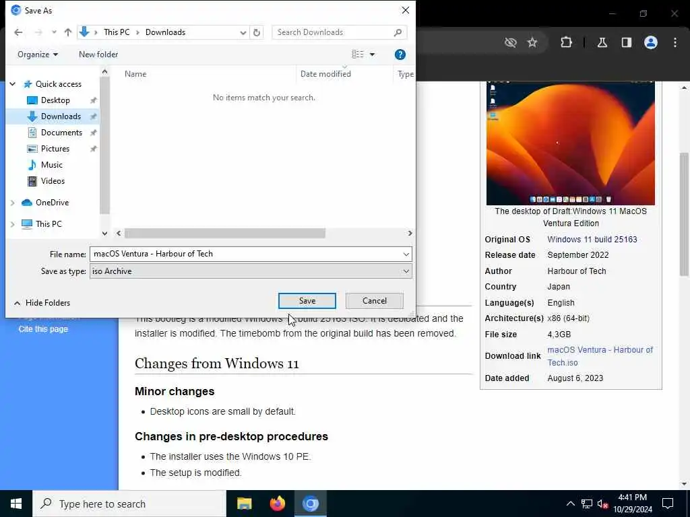Select Pictures in Quick access
The image size is (690, 517).
coord(55,149)
